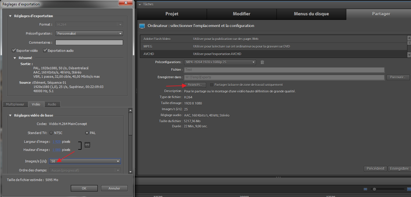This screenshot has height=197, width=411.
Task: Collapse the Tâches panel triangle
Action: (140, 5)
